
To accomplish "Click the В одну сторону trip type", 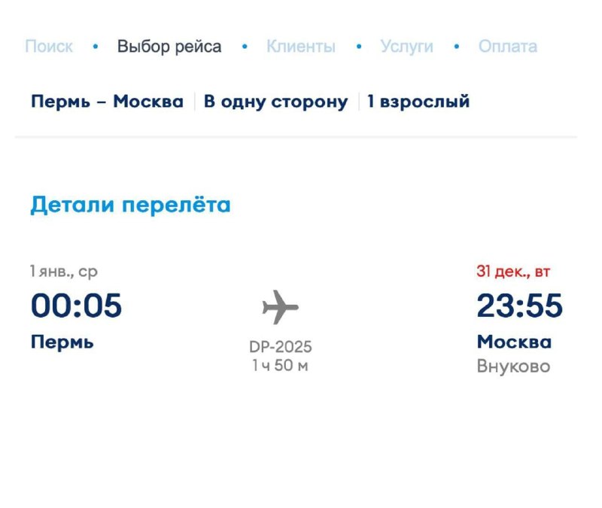I will point(276,102).
